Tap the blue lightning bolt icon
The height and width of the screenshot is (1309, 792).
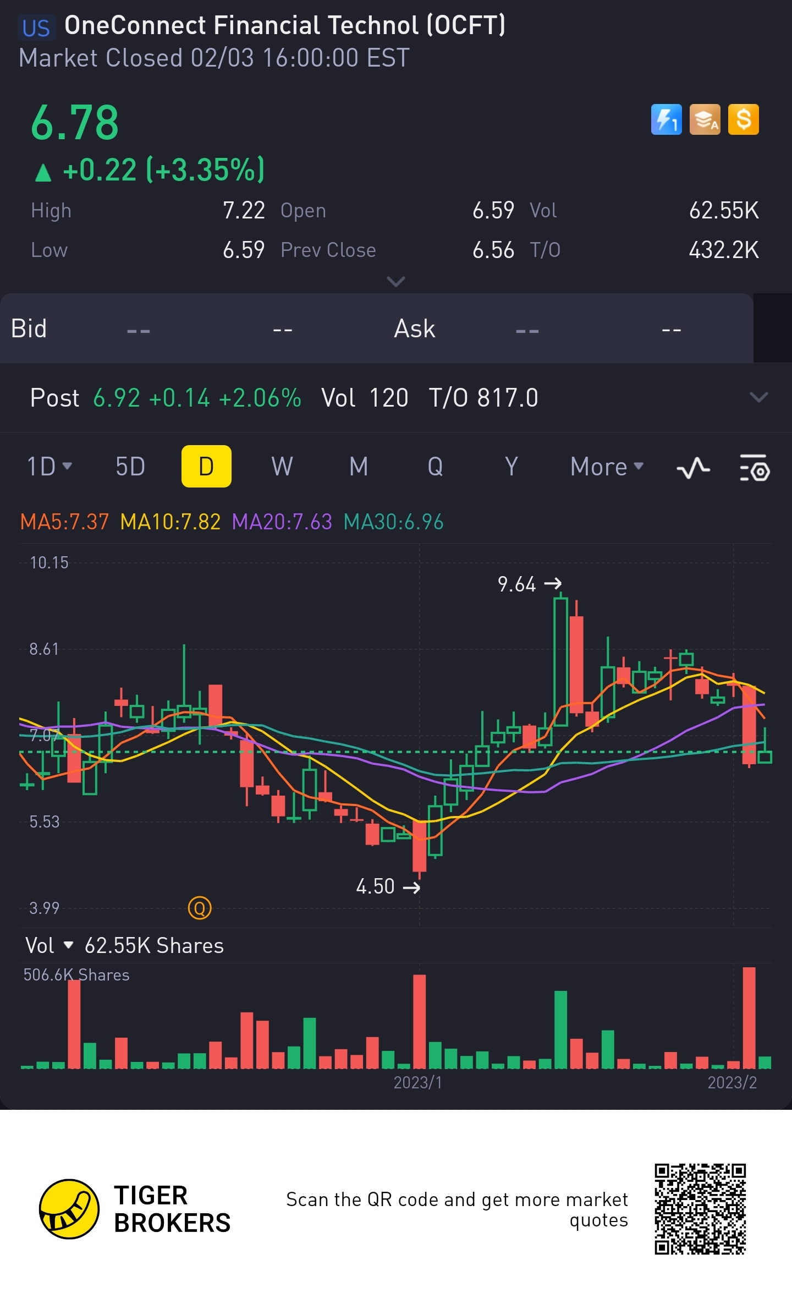(666, 119)
